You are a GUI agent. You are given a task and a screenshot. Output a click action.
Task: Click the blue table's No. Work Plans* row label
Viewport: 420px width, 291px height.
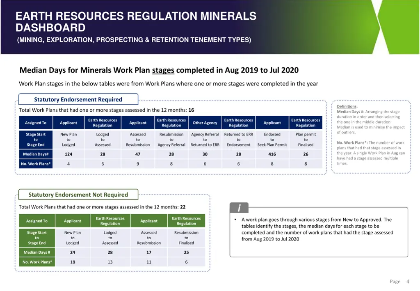click(36, 164)
